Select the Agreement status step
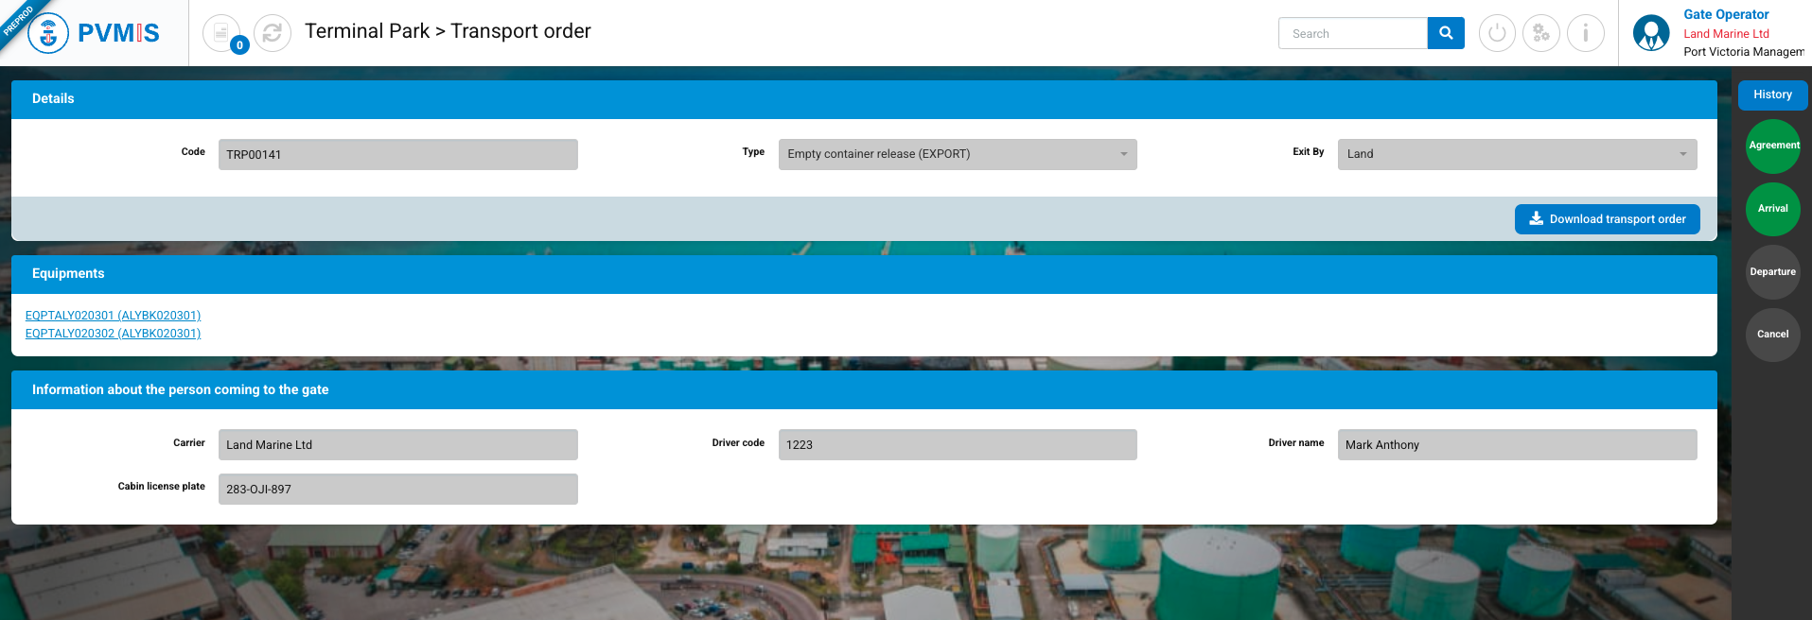Image resolution: width=1812 pixels, height=620 pixels. point(1772,146)
